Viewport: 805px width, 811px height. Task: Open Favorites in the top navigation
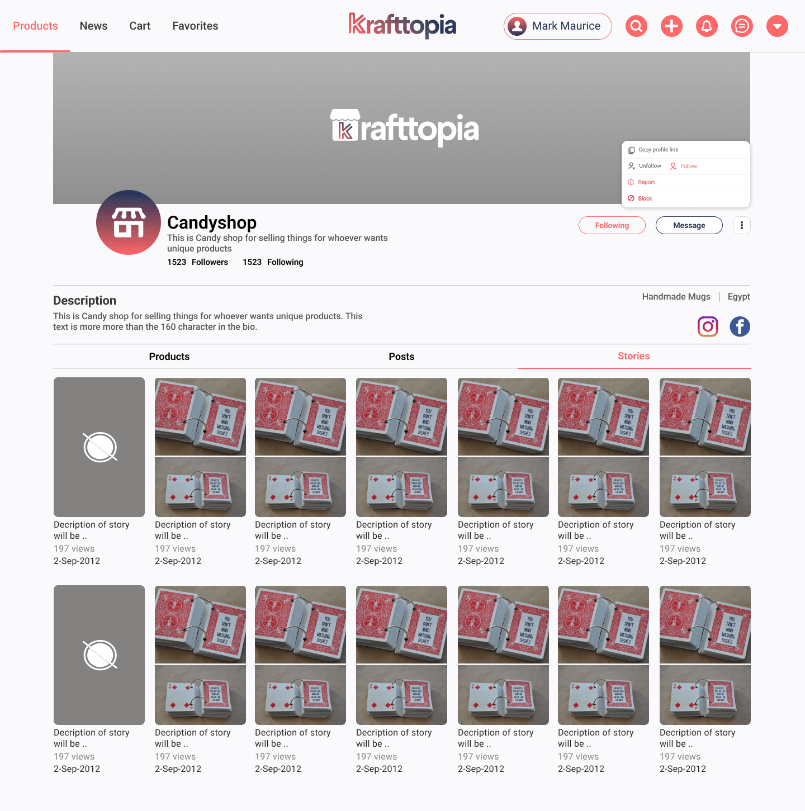[x=195, y=26]
